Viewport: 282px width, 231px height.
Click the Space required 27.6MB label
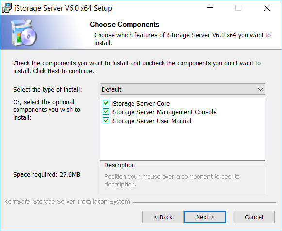47,175
